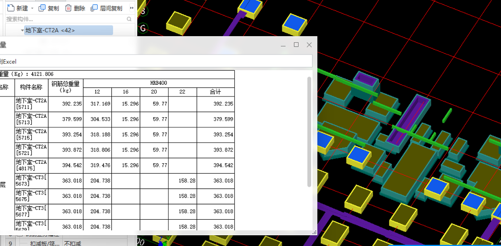This screenshot has height=246, width=501.
Task: Click total weight cell 393.254
Action: pos(65,135)
